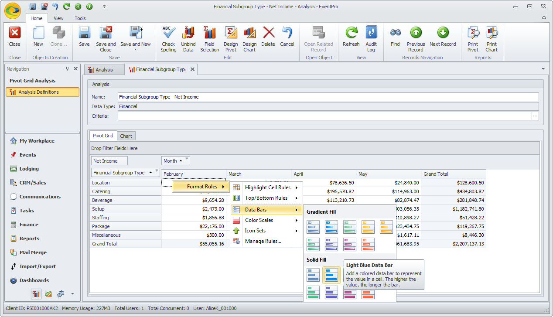Screen dimensions: 553x317
Task: Switch to the Chart tab
Action: tap(126, 136)
